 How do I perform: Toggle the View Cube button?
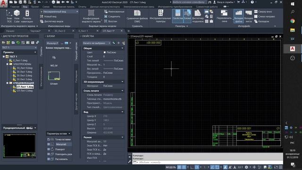pos(17,17)
